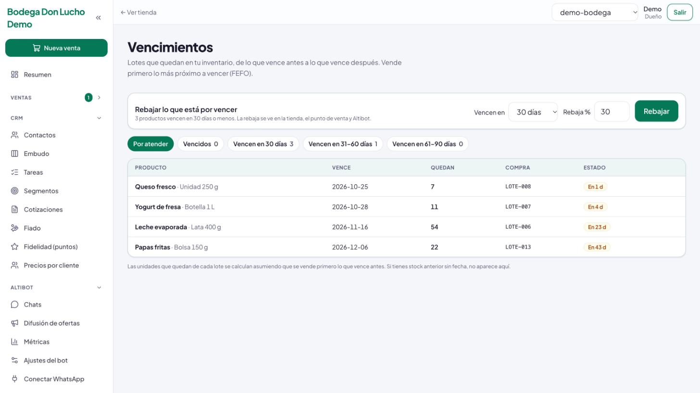Click the 2026-10-28 expiry date
Image resolution: width=700 pixels, height=393 pixels.
tap(350, 207)
